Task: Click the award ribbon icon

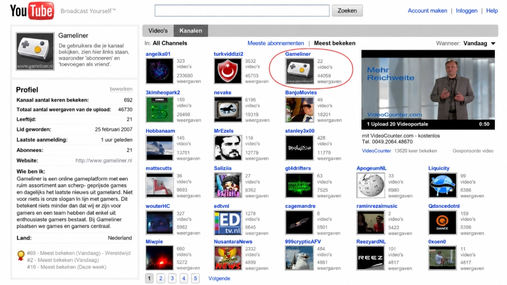Action: (21, 255)
